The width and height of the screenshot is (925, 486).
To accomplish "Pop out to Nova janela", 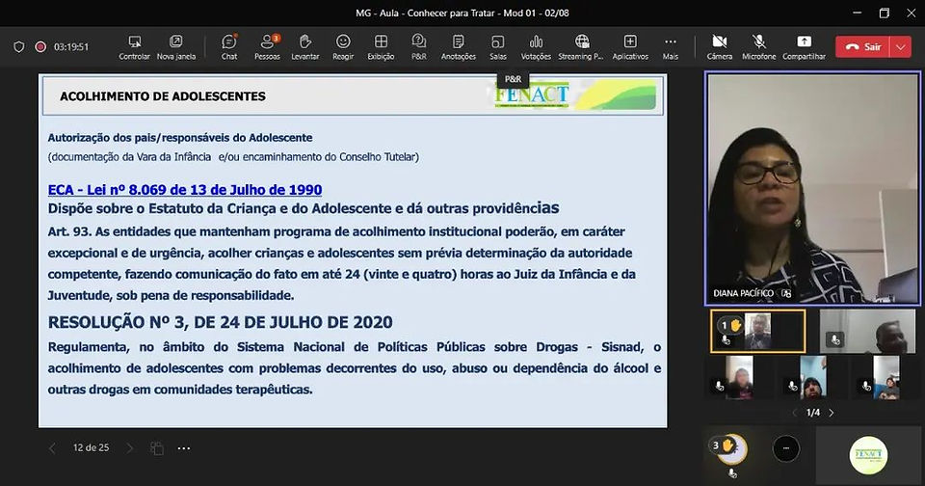I will pyautogui.click(x=175, y=47).
